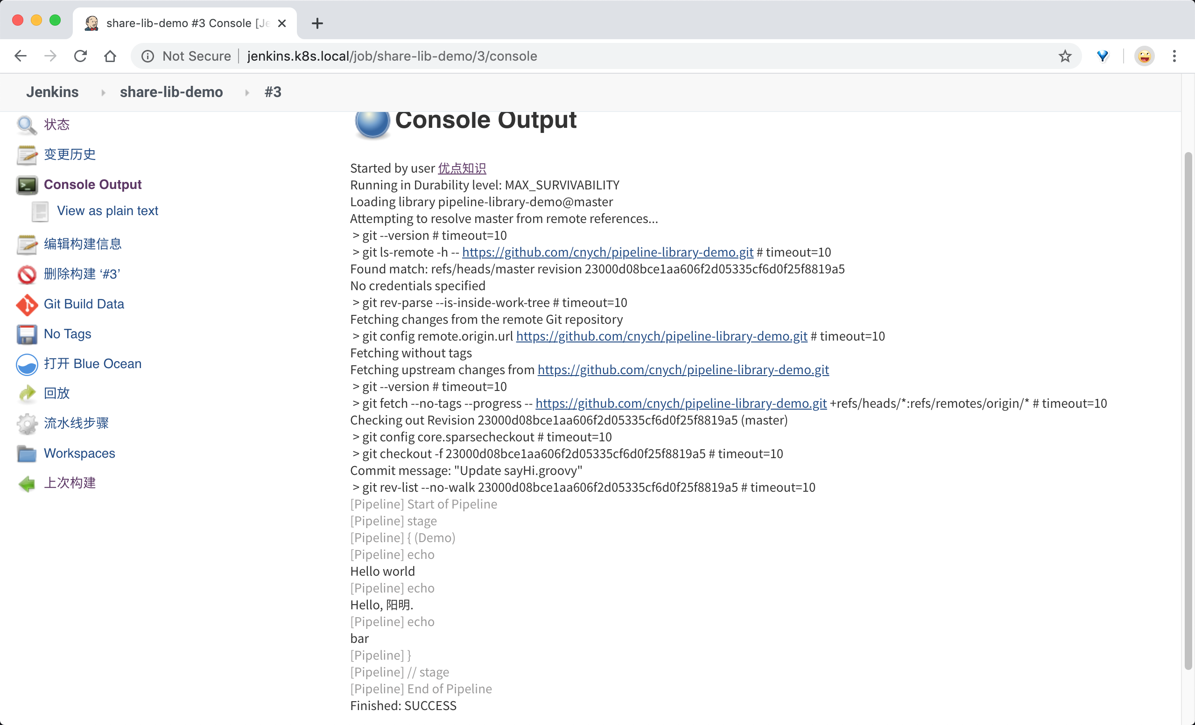
Task: Open the 状态 status page in sidebar
Action: pyautogui.click(x=57, y=125)
